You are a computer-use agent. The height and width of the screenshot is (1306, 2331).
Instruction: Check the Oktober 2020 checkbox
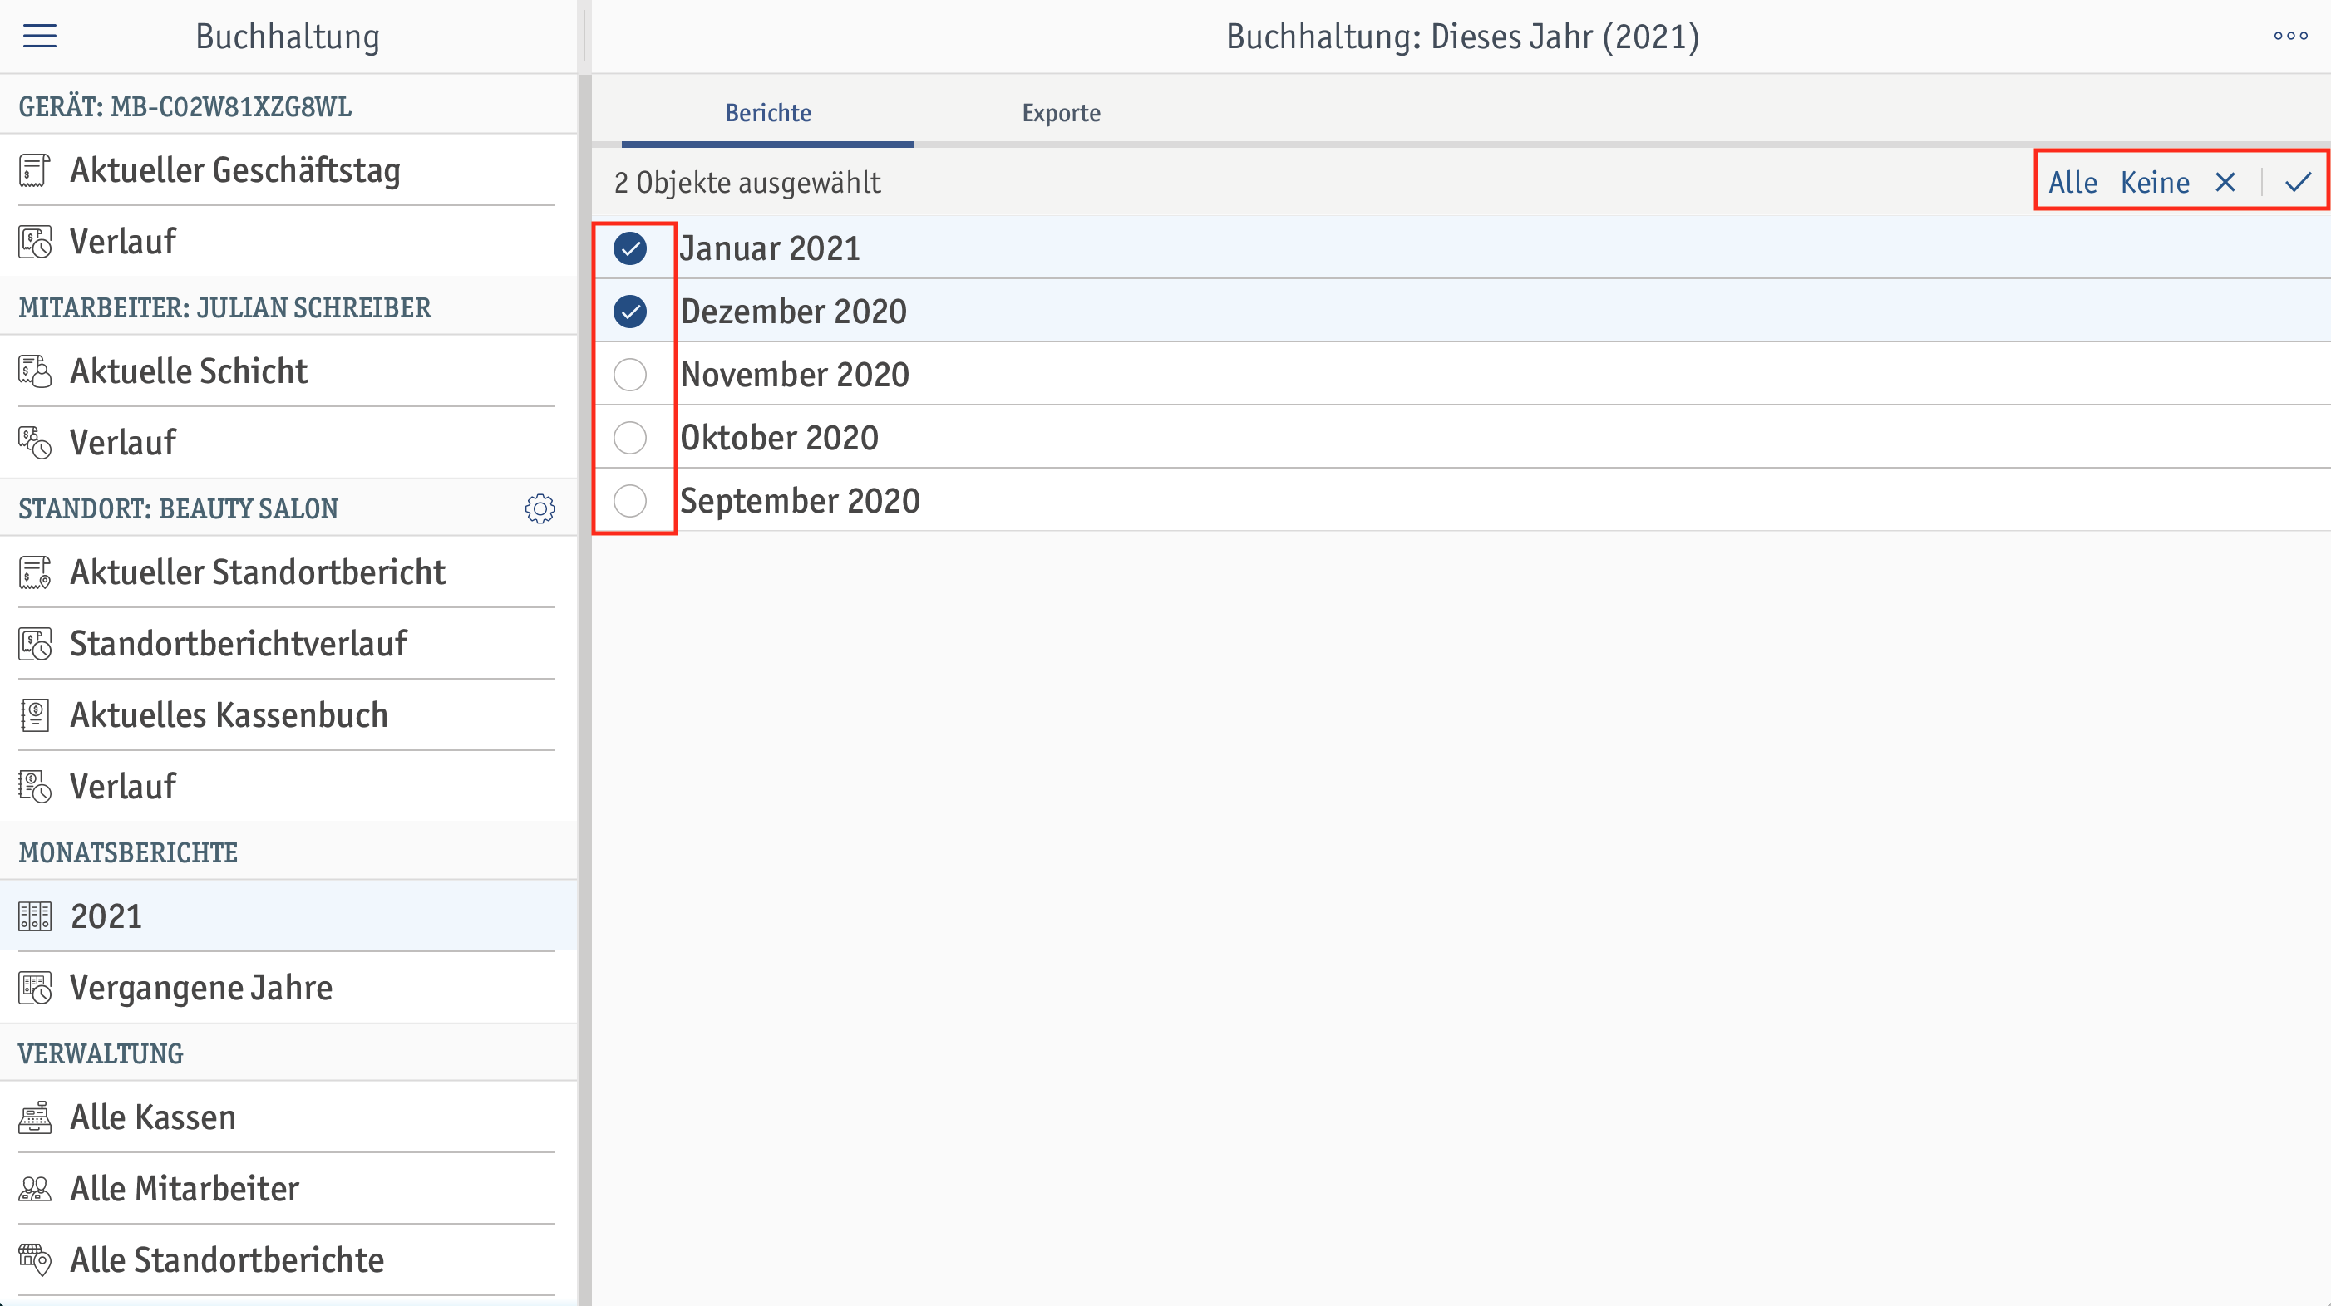point(630,438)
